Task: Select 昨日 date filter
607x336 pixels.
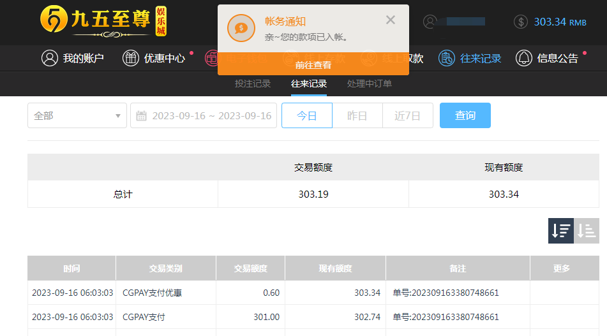Action: coord(357,115)
